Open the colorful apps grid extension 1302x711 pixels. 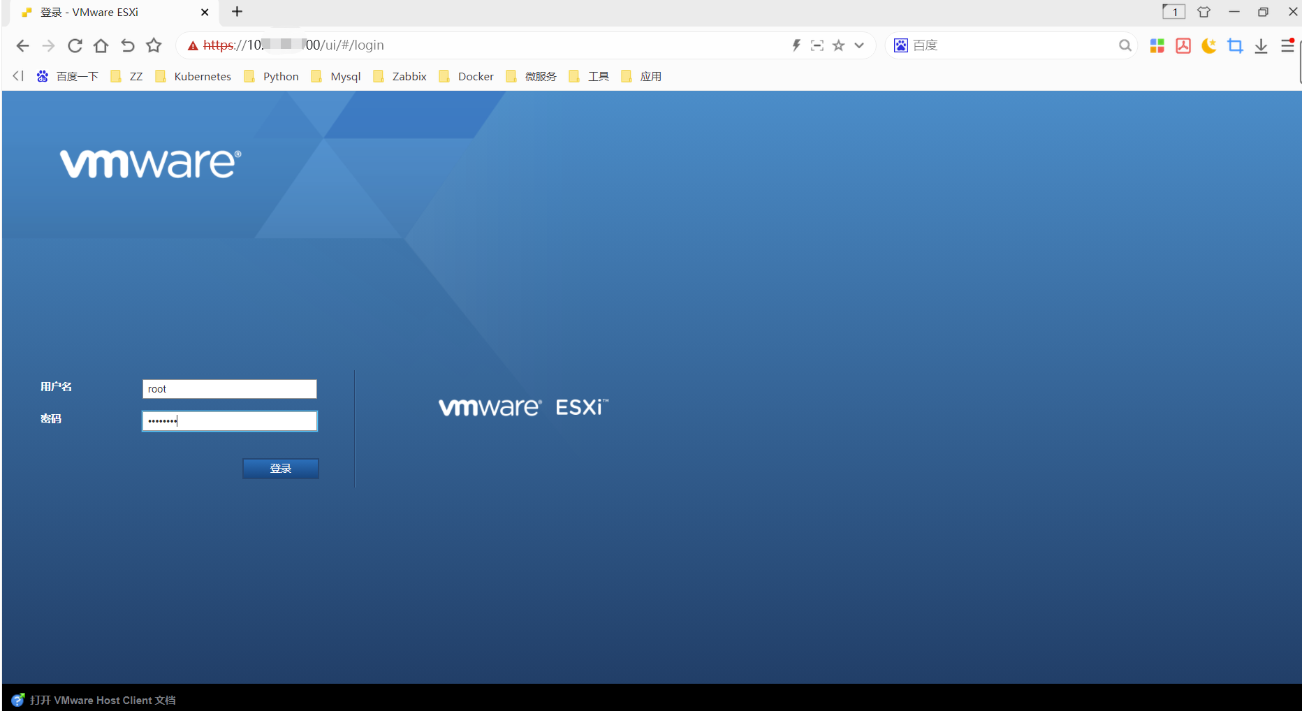tap(1157, 45)
